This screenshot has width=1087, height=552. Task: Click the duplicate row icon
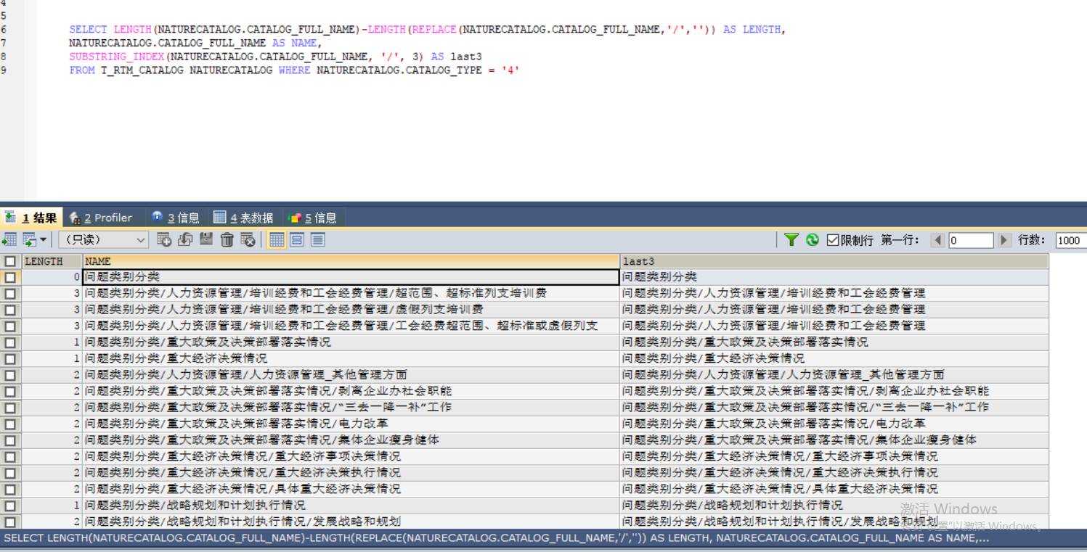185,239
